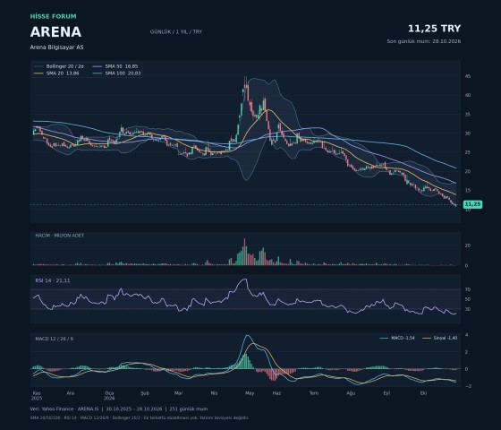
Task: Click the Eki month label
Action: pyautogui.click(x=424, y=393)
